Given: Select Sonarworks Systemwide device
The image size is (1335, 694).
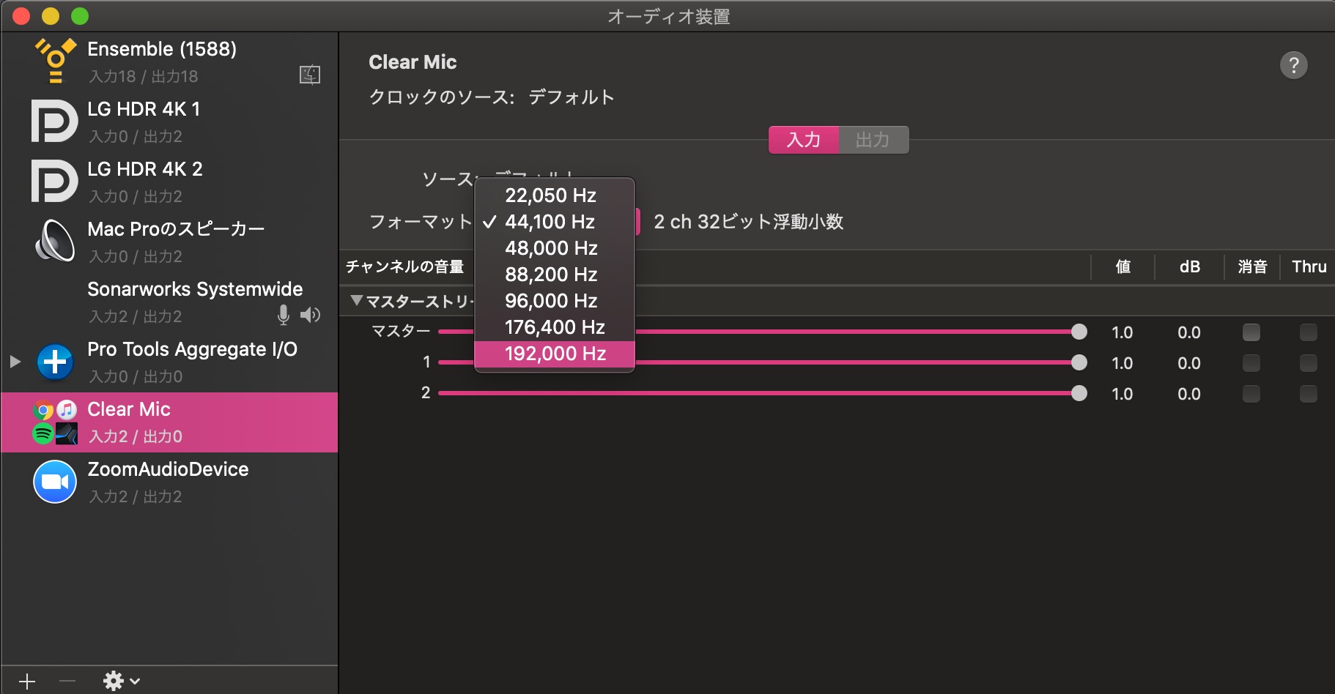Looking at the screenshot, I should coord(169,302).
